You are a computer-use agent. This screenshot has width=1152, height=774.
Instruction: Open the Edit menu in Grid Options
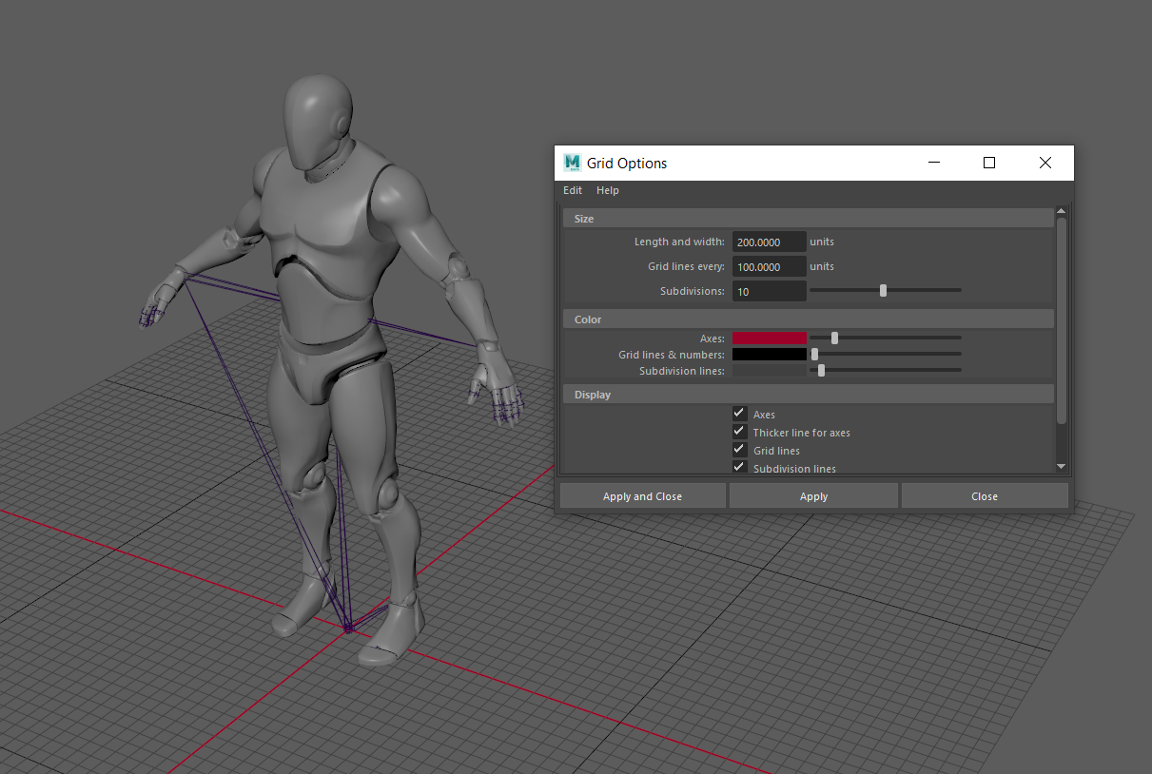tap(573, 190)
